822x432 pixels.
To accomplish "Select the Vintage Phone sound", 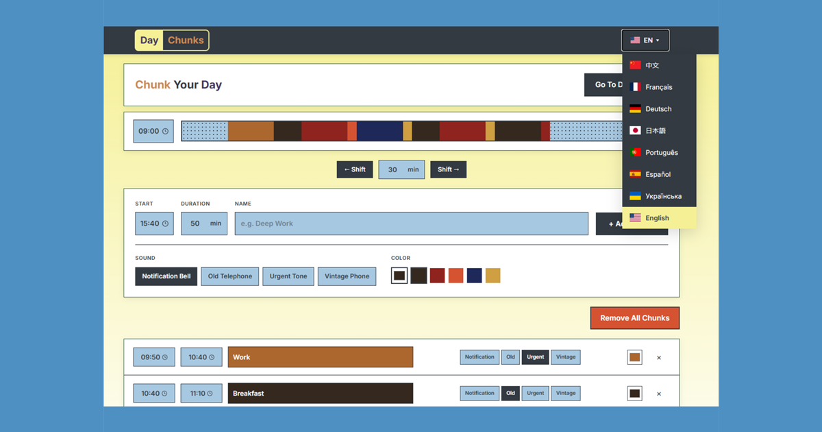I will click(x=347, y=276).
